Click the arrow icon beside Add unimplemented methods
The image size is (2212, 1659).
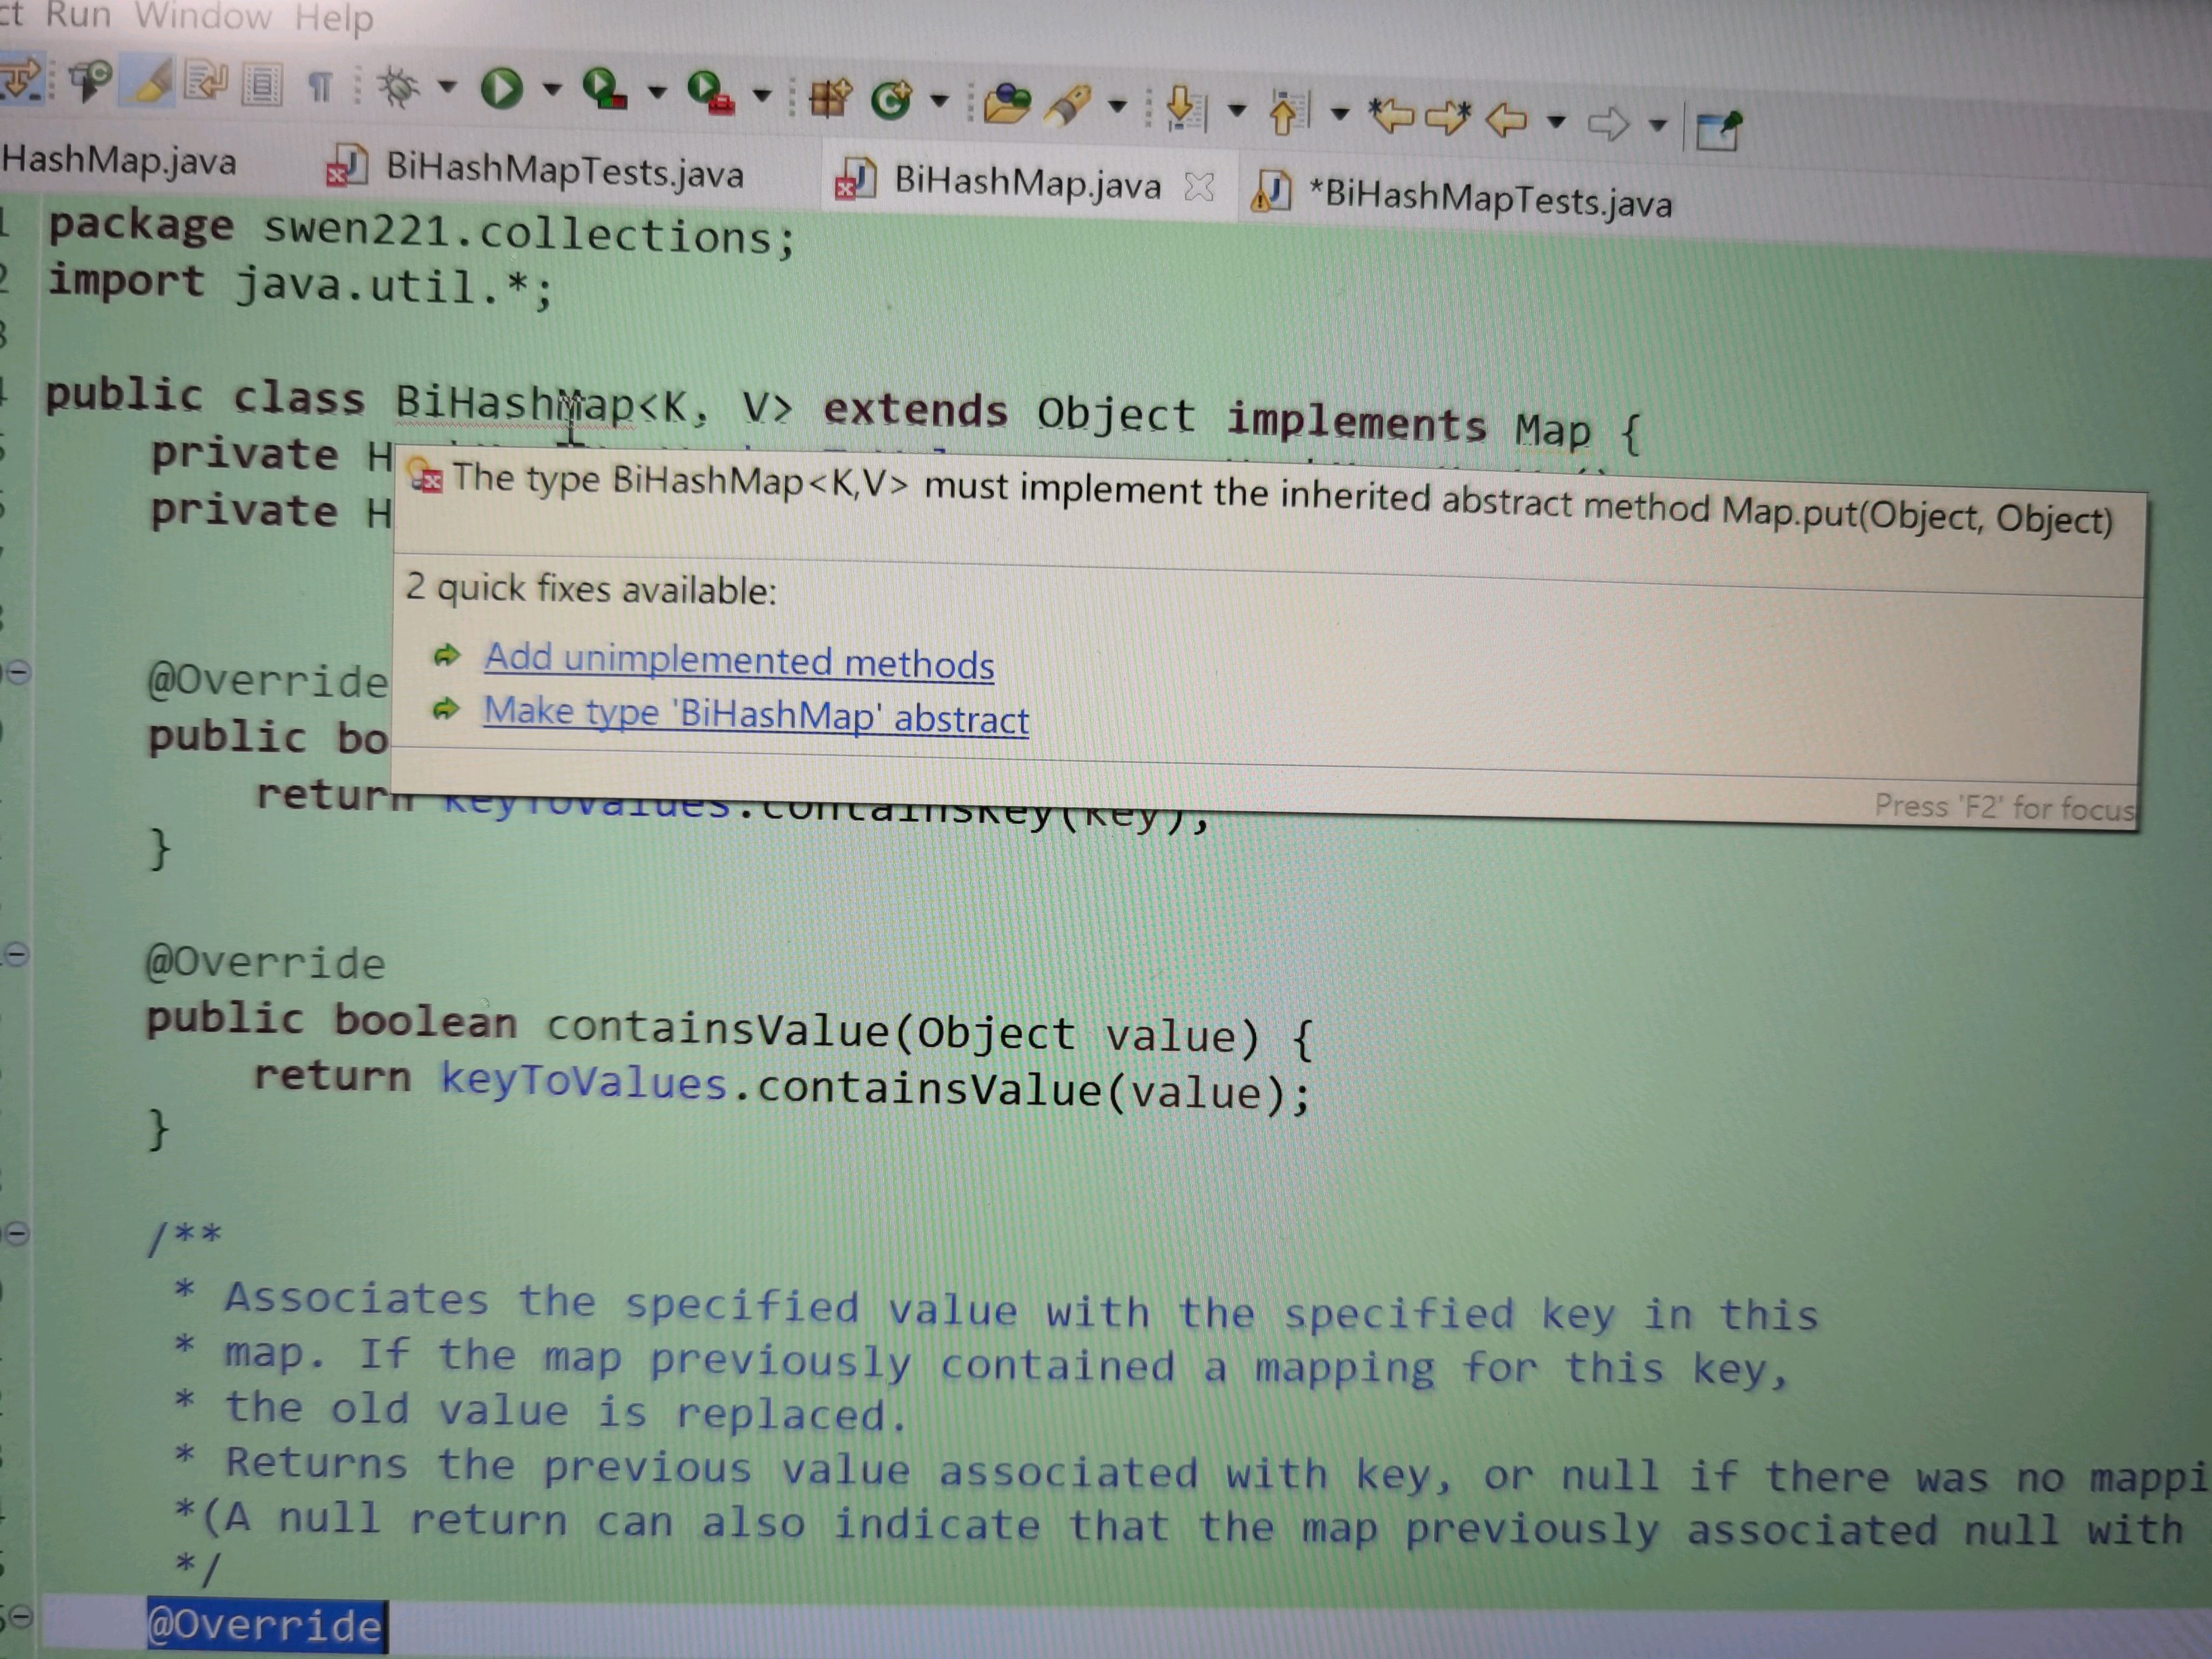click(x=446, y=655)
